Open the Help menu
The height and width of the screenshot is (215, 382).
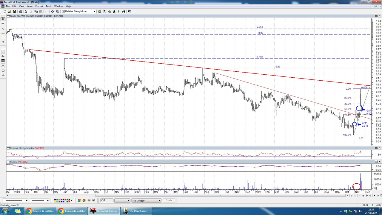coord(68,6)
